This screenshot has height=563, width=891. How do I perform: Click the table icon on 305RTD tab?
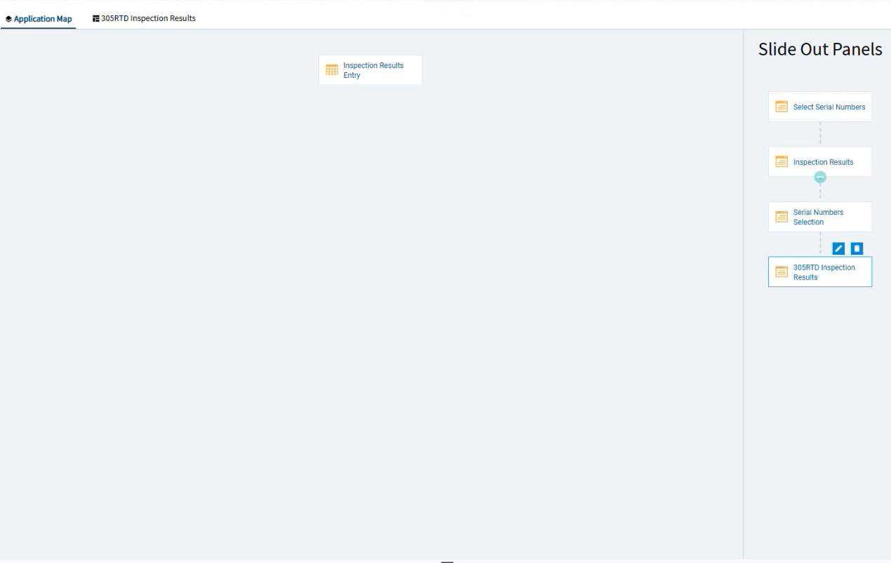[96, 19]
